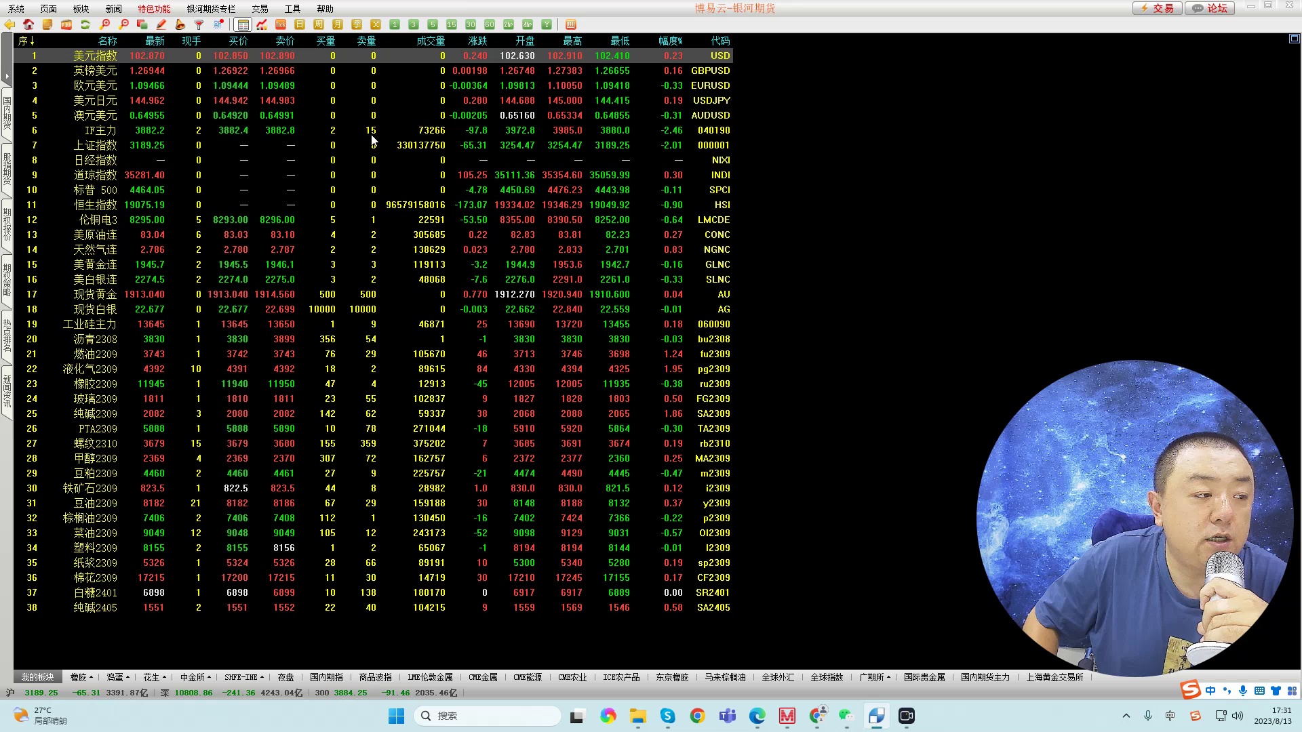Open the line chart analysis icon
The image size is (1302, 732).
coord(262,24)
